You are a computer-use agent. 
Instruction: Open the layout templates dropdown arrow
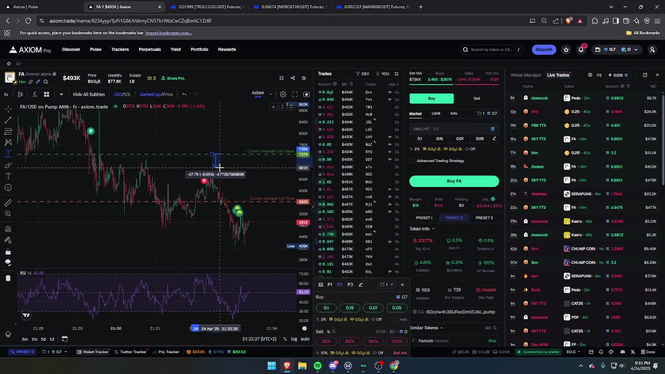point(61,95)
